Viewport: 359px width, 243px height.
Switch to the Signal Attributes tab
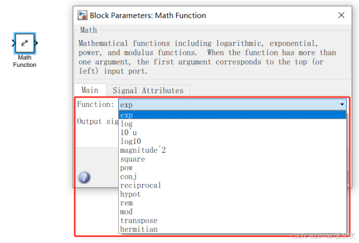coord(148,90)
